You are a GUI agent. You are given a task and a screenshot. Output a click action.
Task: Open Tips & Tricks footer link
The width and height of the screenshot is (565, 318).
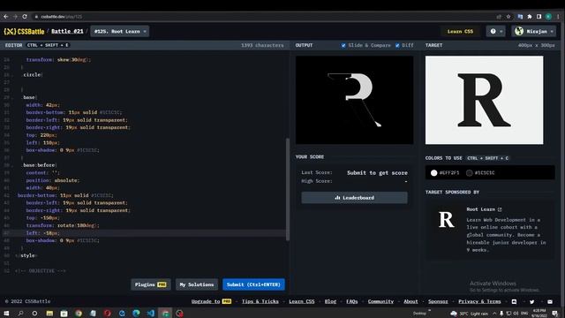(x=260, y=301)
